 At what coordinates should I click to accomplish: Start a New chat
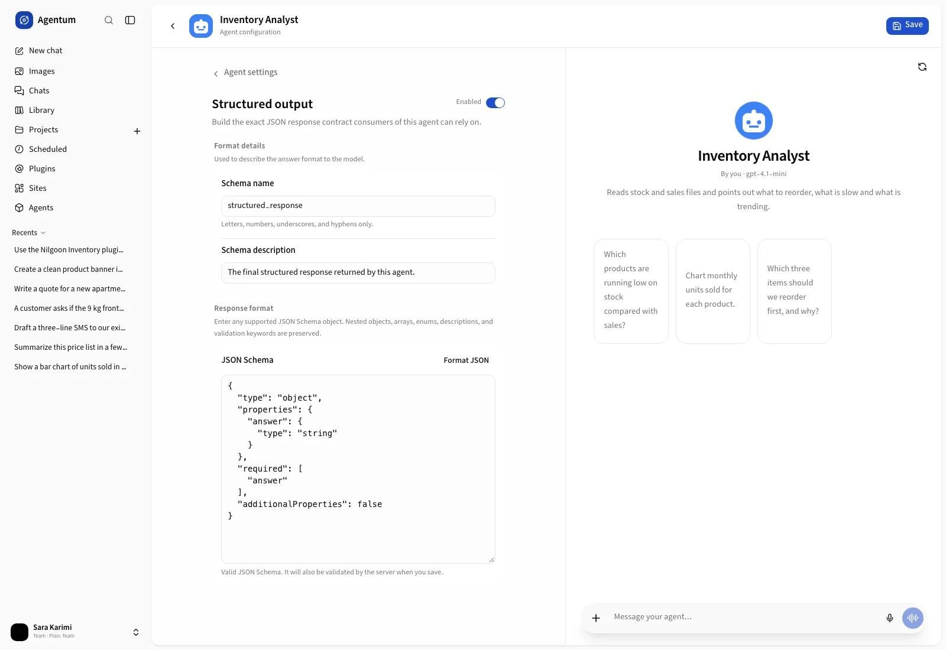[75, 51]
